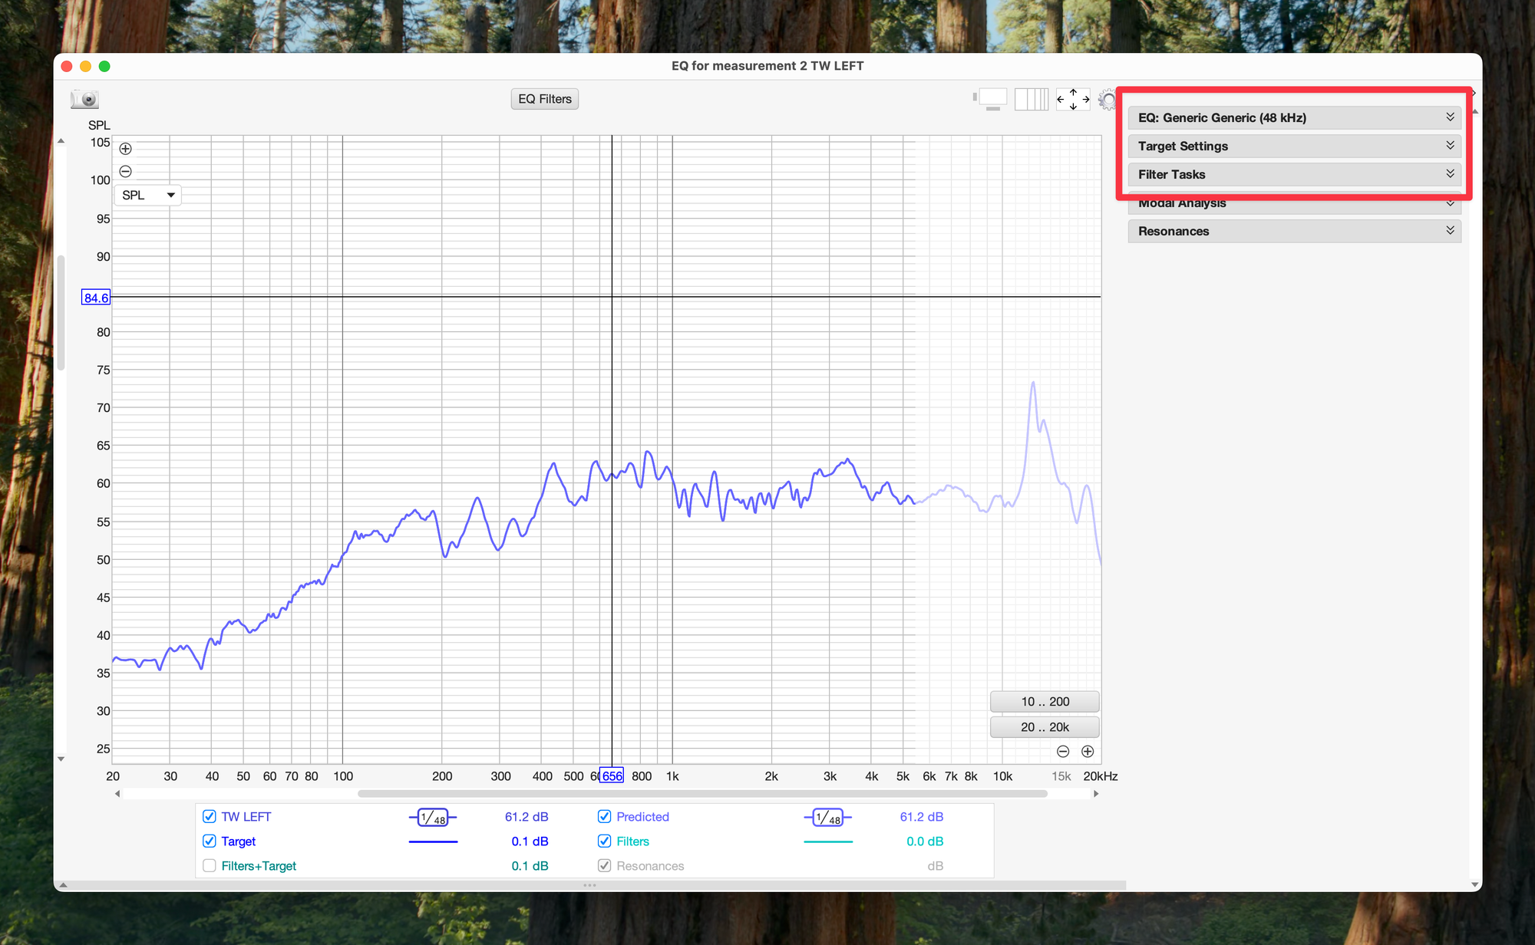Set range with 10 .. 200 button
Screen dimensions: 1535x945
(x=1044, y=702)
